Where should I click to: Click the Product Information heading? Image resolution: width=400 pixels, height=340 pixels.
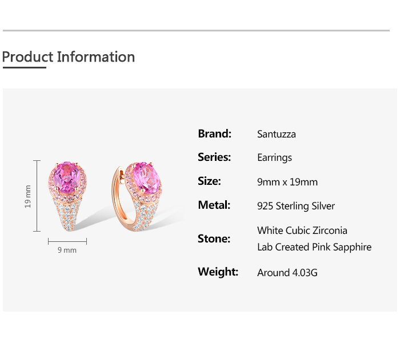pyautogui.click(x=69, y=57)
